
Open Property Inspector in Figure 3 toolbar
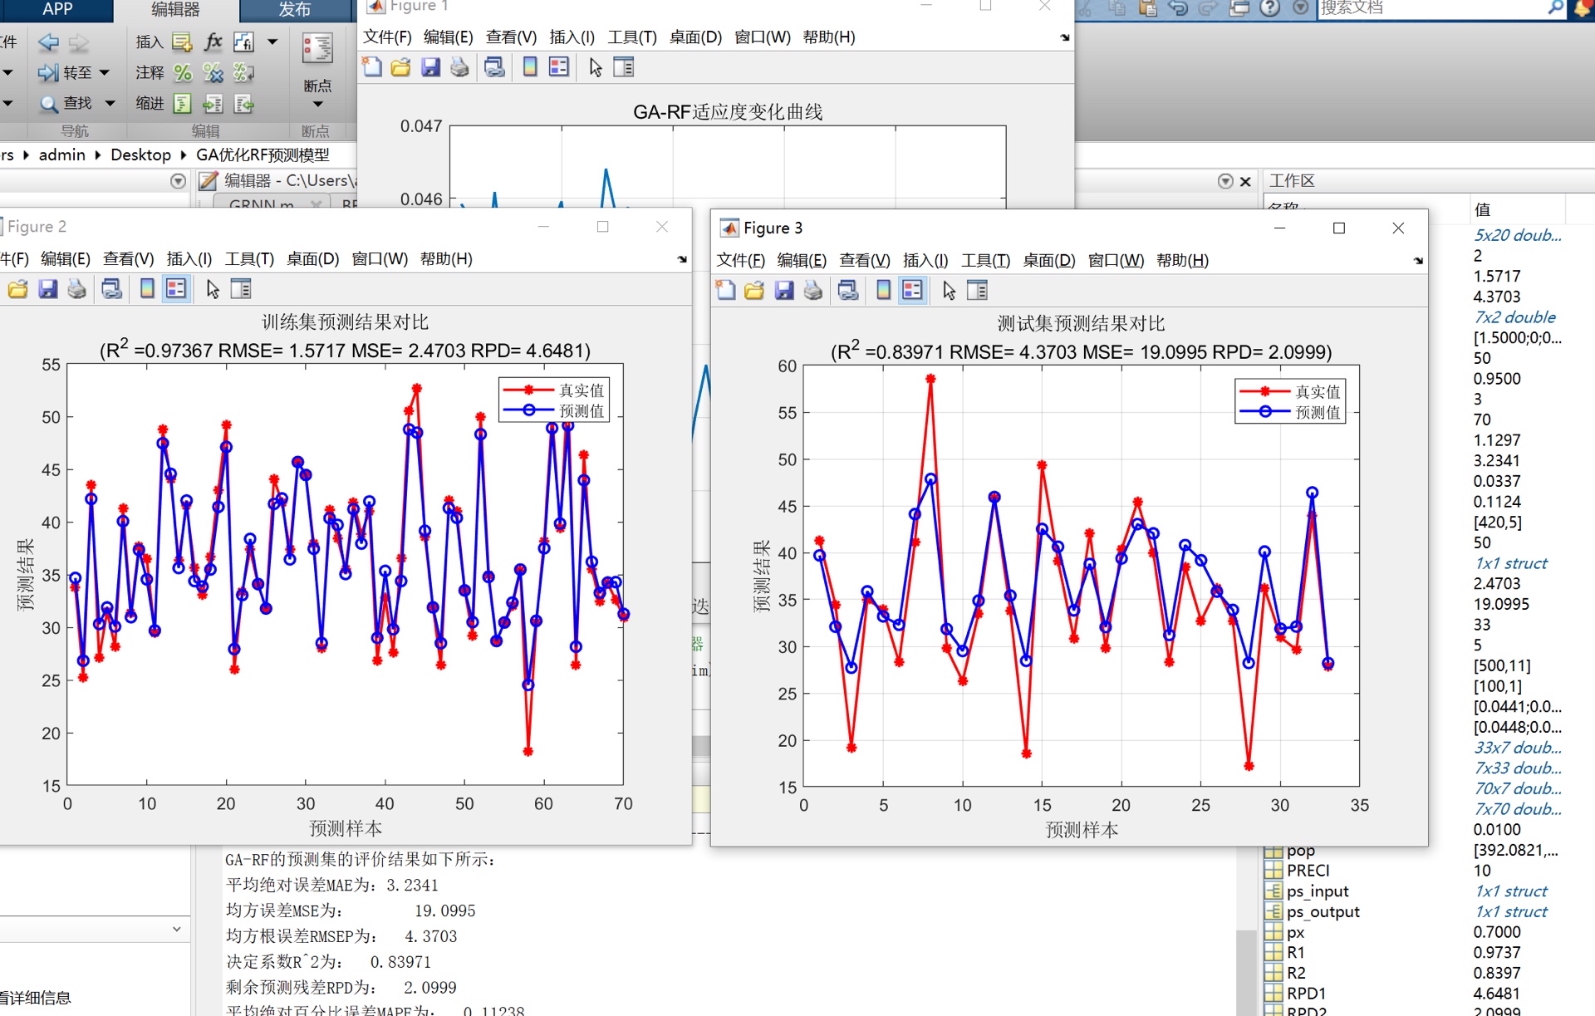(x=978, y=290)
